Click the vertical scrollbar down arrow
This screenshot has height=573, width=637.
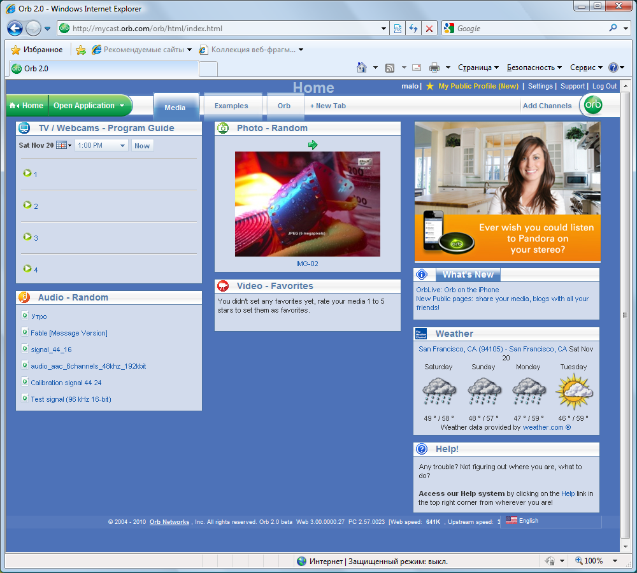[x=626, y=546]
